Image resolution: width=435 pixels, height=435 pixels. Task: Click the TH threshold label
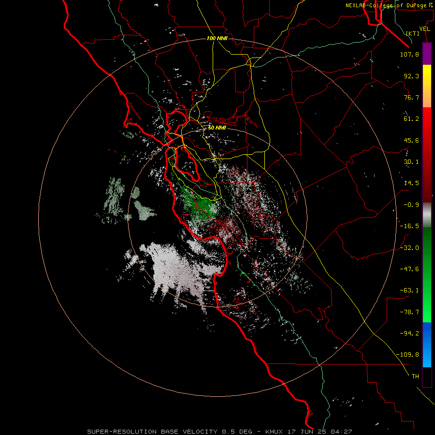point(415,376)
